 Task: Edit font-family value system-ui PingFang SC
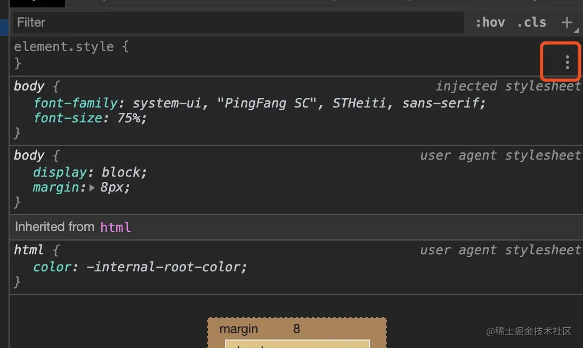[x=306, y=103]
